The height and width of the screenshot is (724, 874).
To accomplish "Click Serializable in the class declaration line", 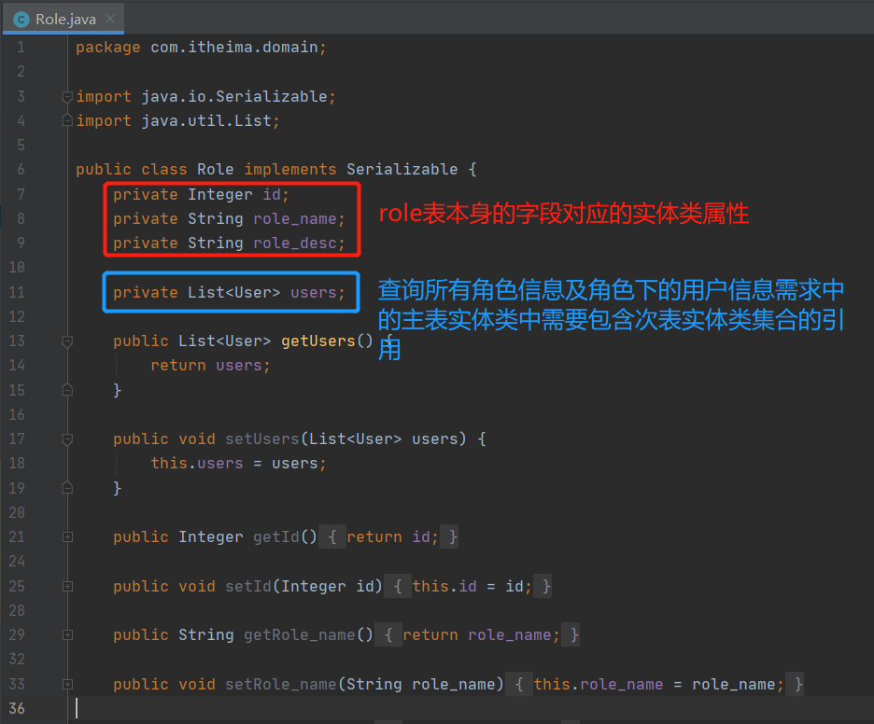I will point(402,169).
